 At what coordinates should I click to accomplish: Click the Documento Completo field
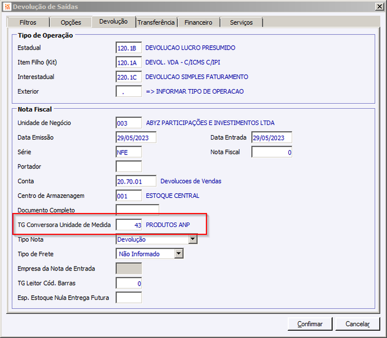pos(138,210)
